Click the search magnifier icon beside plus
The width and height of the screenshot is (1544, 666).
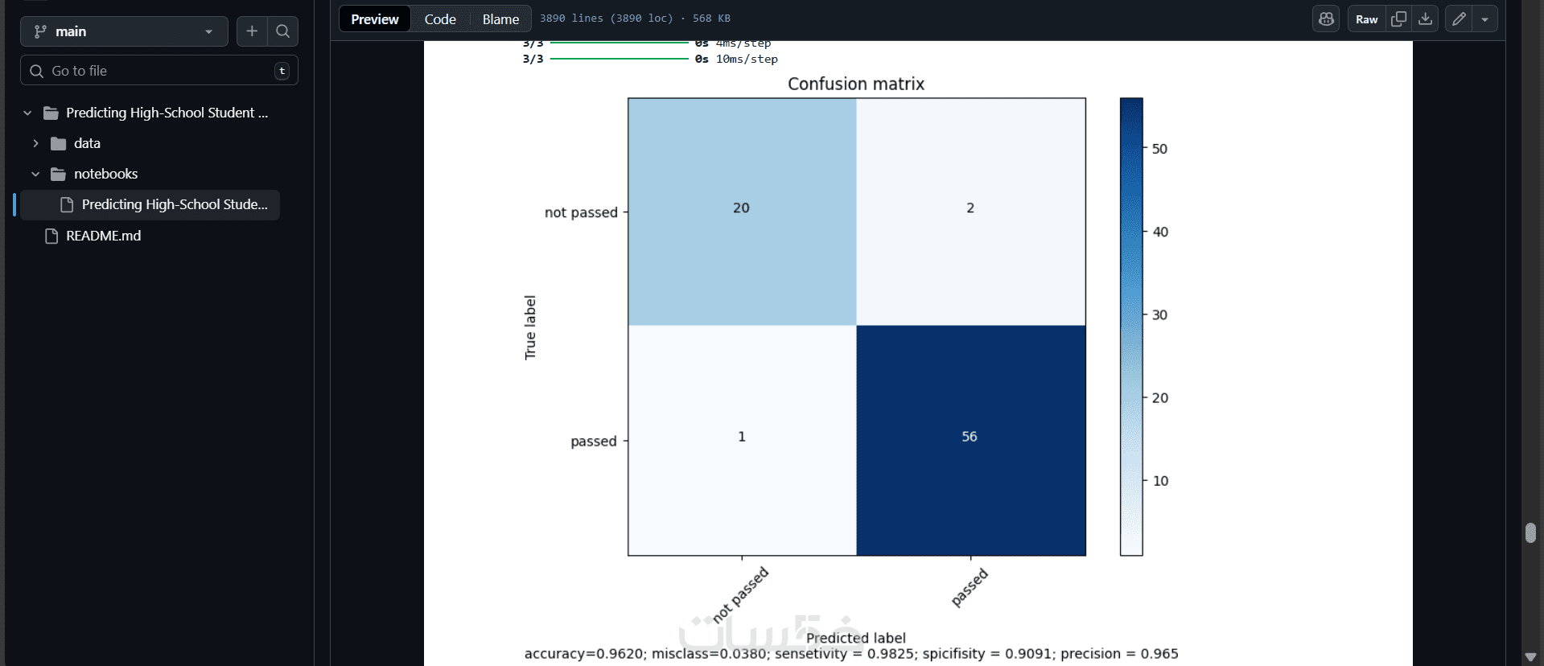pyautogui.click(x=282, y=31)
